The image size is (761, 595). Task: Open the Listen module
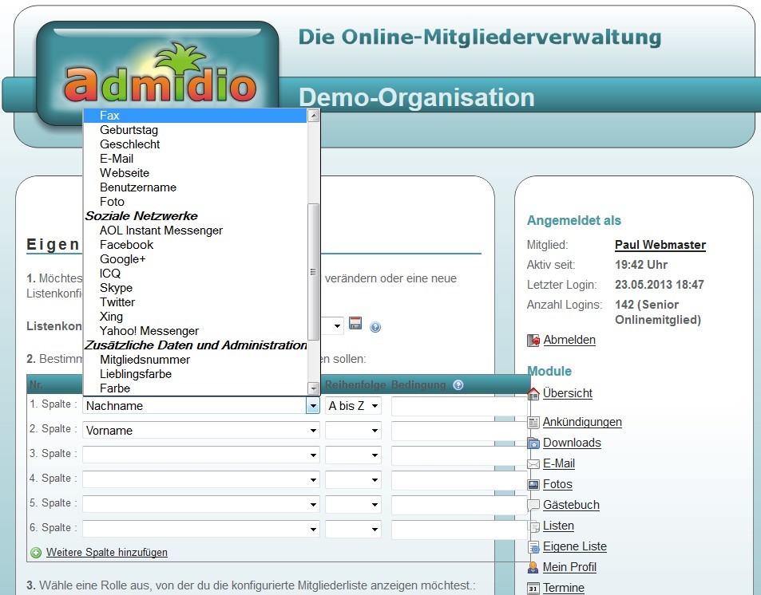pos(558,526)
